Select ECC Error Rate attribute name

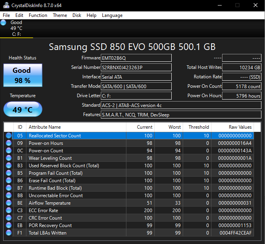click(x=43, y=211)
